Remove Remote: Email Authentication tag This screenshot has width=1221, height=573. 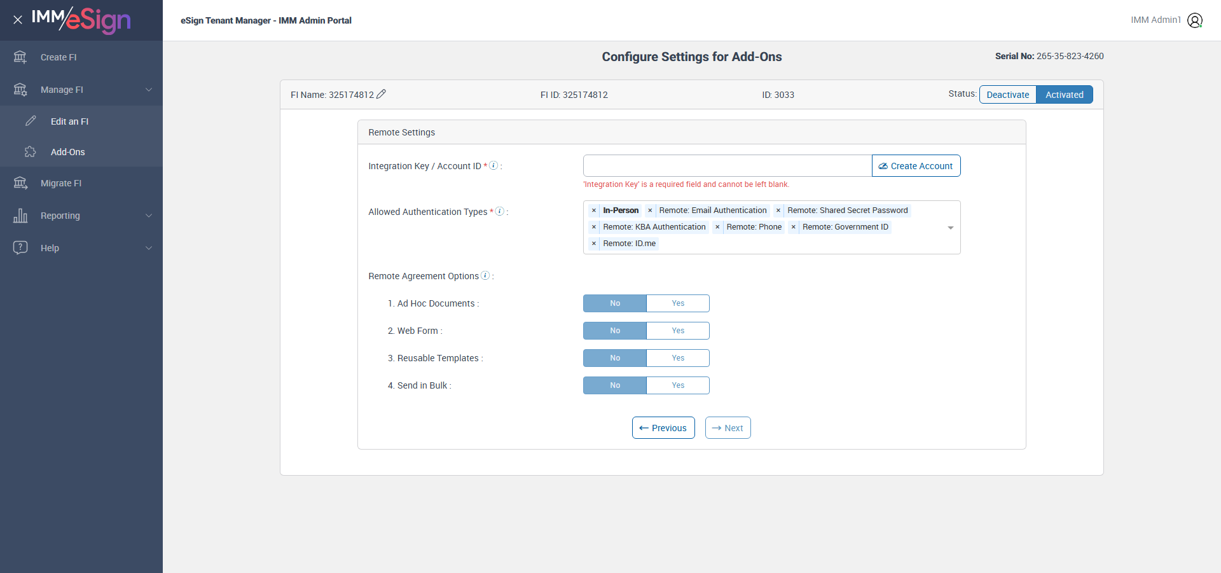pyautogui.click(x=650, y=211)
